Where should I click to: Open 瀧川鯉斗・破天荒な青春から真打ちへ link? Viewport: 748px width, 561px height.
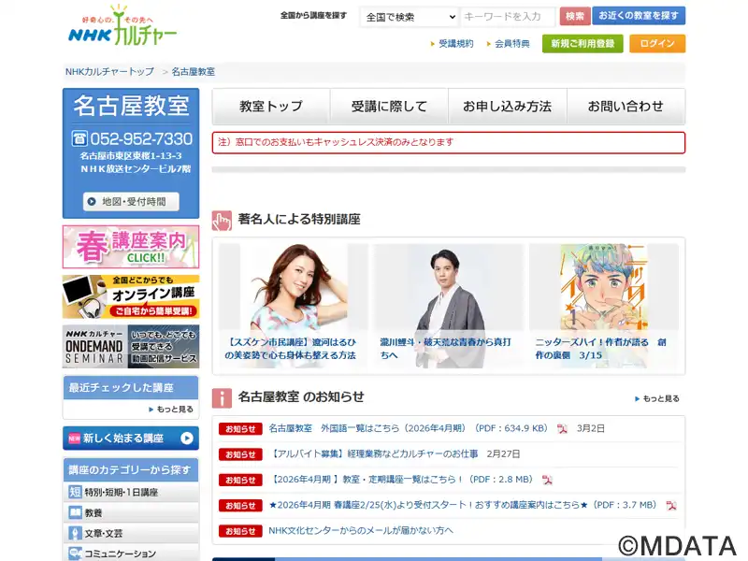[446, 349]
